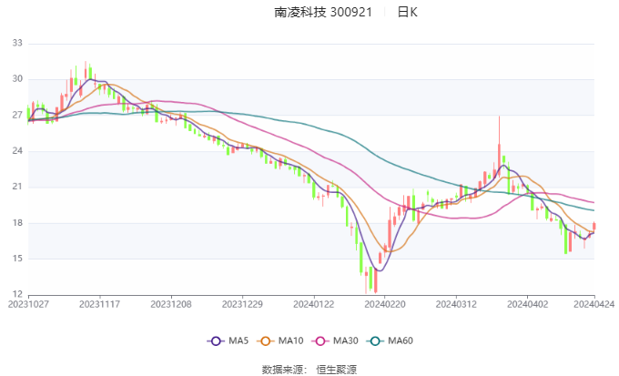Viewport: 619px width, 376px height.
Task: Select the 20240402 date axis label
Action: point(527,304)
